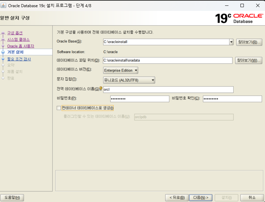Image resolution: width=265 pixels, height=202 pixels.
Task: Click the 일반 설치 구성 heading
Action: (15, 18)
